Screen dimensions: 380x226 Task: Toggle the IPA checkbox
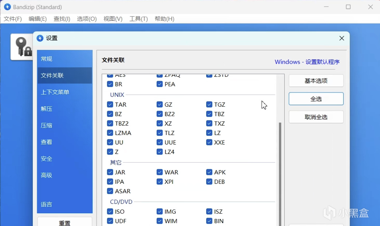click(110, 182)
